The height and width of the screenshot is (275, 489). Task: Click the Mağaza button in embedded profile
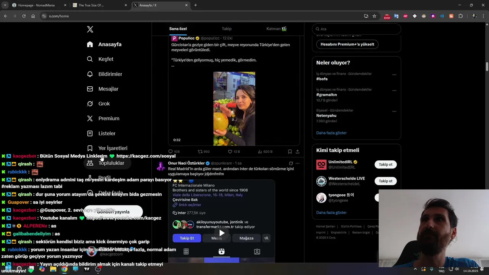[x=246, y=238]
